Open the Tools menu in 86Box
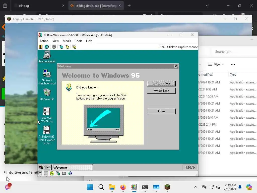Viewport: 257px width, 193px height. (x=79, y=41)
